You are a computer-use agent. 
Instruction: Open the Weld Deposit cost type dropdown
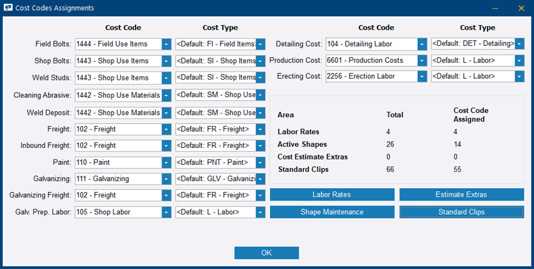(261, 112)
